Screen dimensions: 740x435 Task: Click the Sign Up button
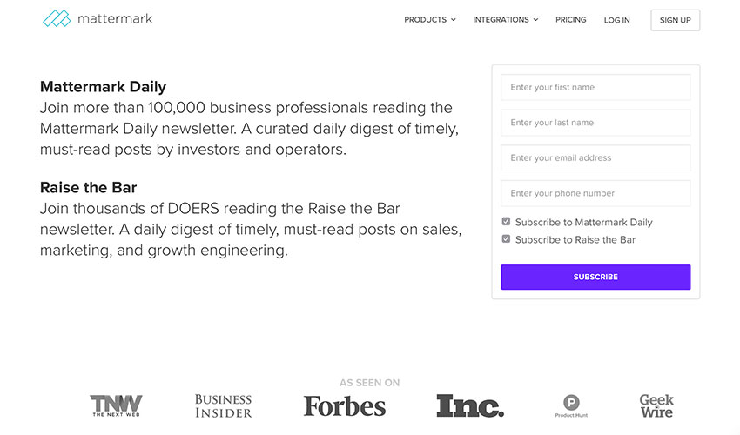pyautogui.click(x=675, y=20)
